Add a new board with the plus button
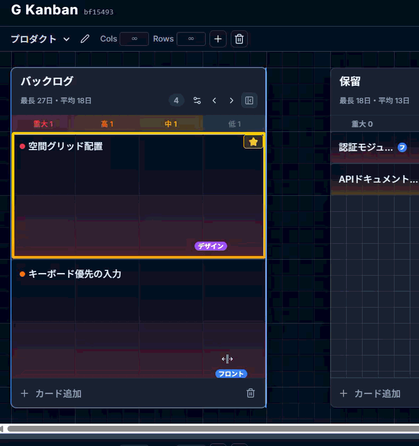419x446 pixels. pyautogui.click(x=218, y=39)
